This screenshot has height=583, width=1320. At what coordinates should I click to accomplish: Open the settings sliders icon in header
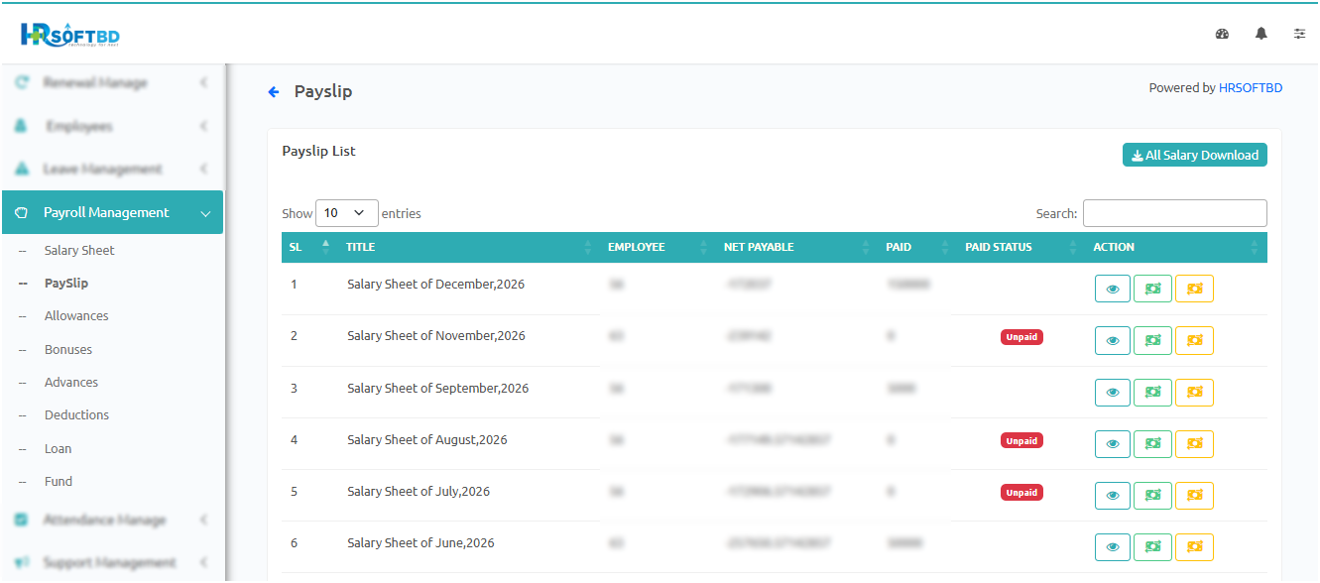(x=1299, y=34)
